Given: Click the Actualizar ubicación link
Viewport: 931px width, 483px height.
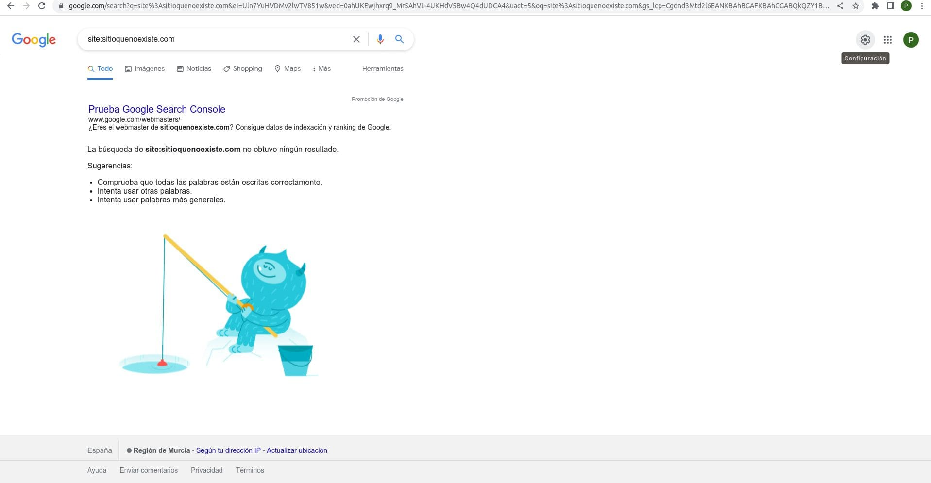Looking at the screenshot, I should click(297, 450).
